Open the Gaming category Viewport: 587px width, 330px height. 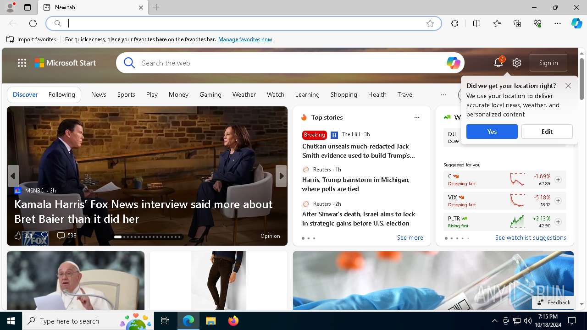(x=210, y=94)
